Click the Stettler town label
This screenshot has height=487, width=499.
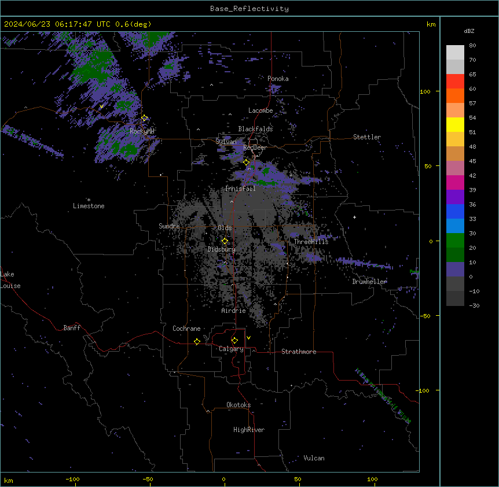point(367,137)
